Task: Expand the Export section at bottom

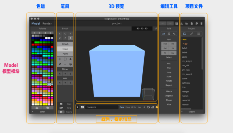Action: [192, 112]
